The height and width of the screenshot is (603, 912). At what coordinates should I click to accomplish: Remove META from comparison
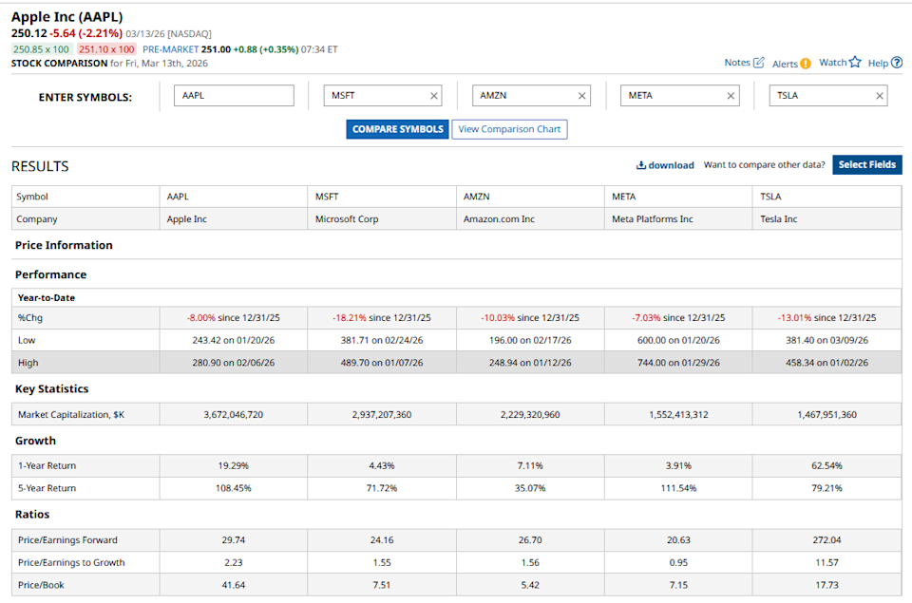click(x=731, y=96)
